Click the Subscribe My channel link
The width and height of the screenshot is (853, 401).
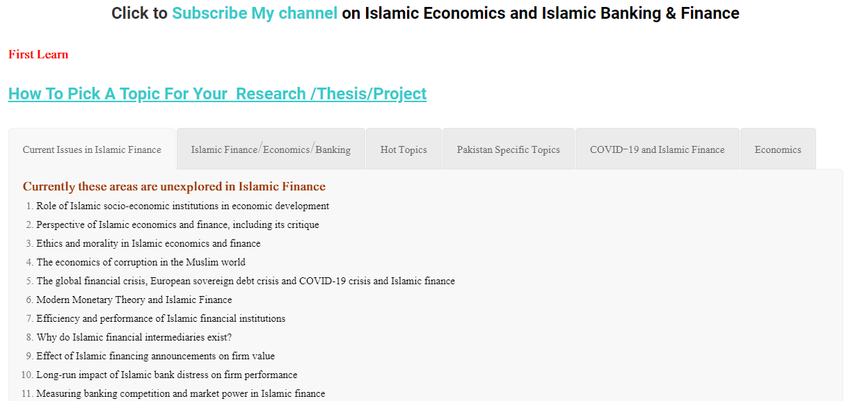(255, 13)
